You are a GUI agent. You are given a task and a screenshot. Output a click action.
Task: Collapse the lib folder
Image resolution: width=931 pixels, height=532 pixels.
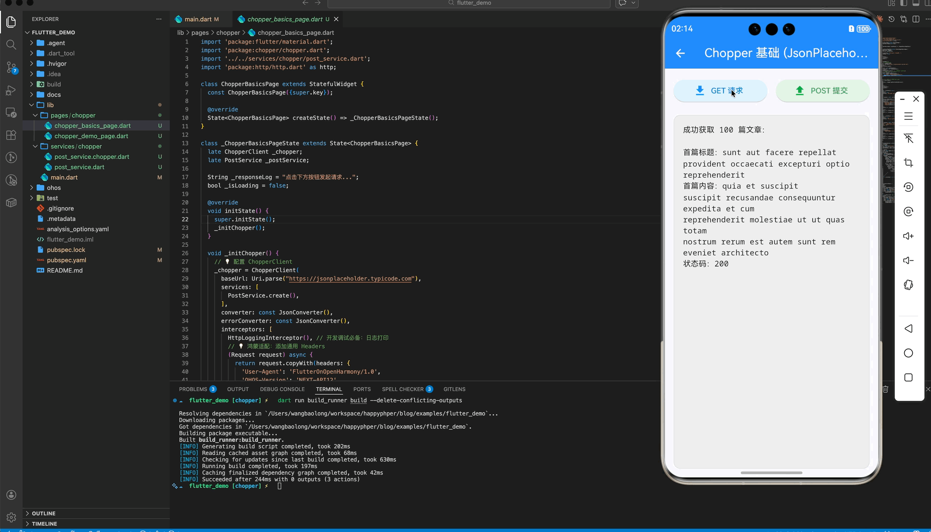click(50, 105)
